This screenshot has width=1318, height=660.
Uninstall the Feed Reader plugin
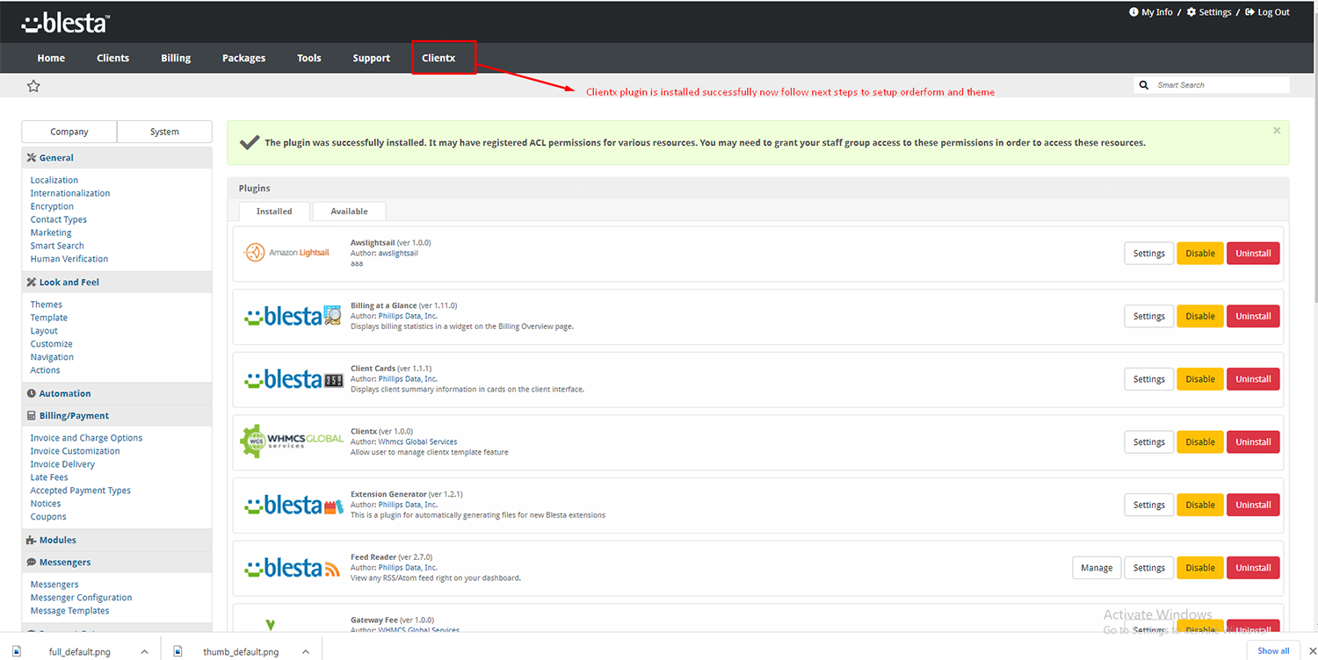pos(1253,568)
